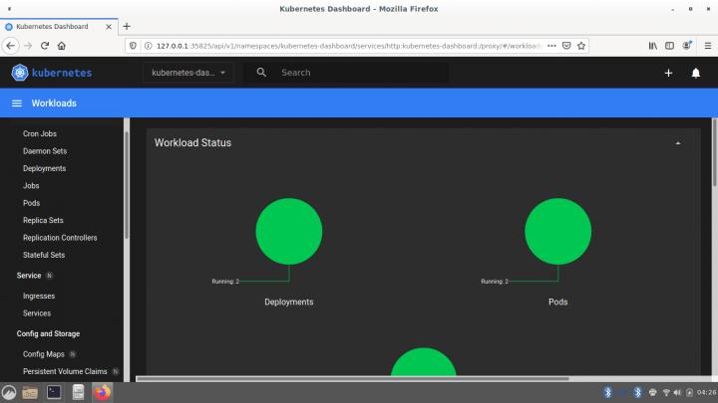718x403 pixels.
Task: Open Persistent Volume Claims in the sidebar
Action: (x=65, y=371)
